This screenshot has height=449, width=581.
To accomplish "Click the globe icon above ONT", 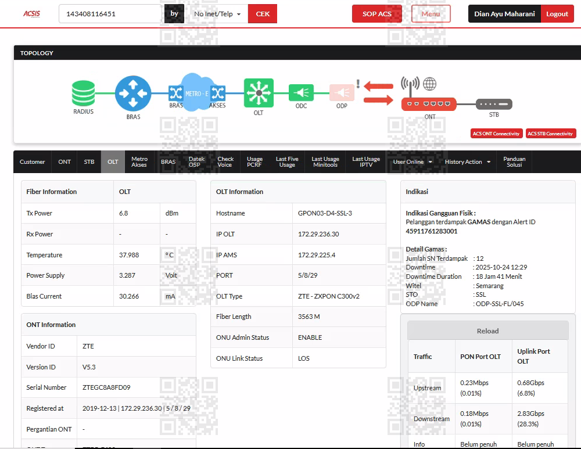I will [x=429, y=84].
